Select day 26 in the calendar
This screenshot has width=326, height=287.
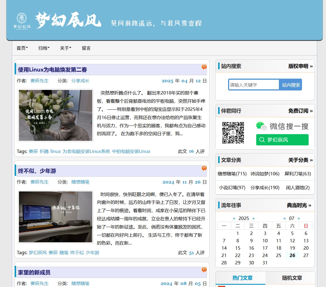(x=292, y=255)
